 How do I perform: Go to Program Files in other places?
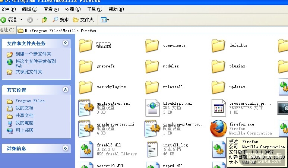tap(30, 101)
